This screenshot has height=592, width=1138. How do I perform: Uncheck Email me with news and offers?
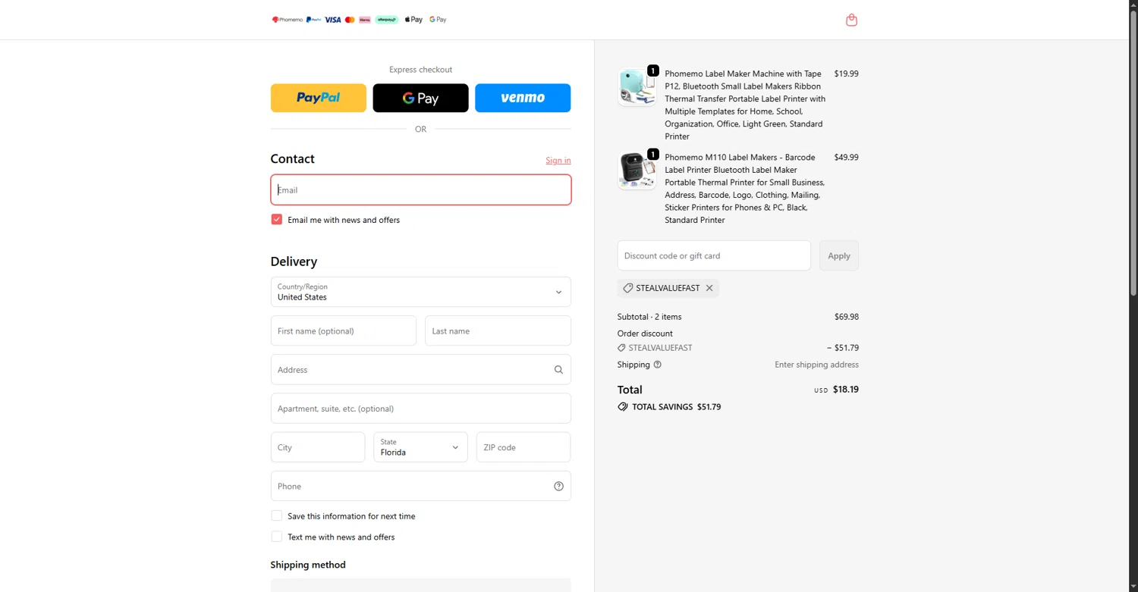[x=277, y=220]
